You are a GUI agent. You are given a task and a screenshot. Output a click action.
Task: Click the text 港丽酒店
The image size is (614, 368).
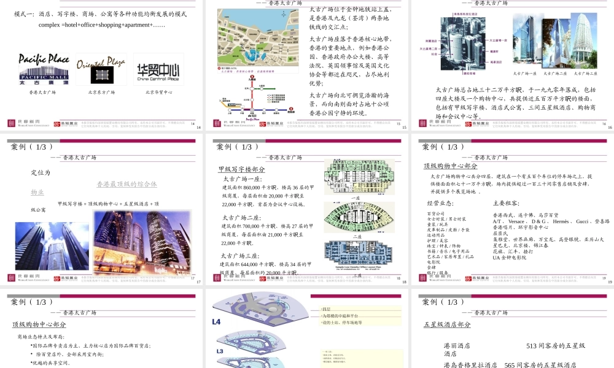[x=457, y=346]
